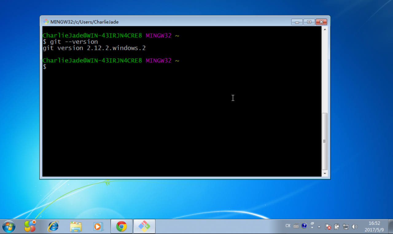Open the volume speaker tray icon

(355, 227)
